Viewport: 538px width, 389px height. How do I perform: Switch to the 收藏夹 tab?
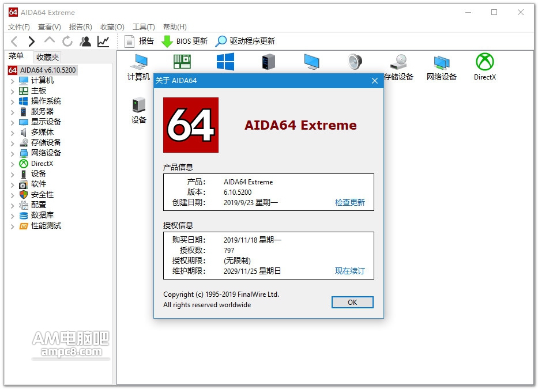[x=47, y=57]
